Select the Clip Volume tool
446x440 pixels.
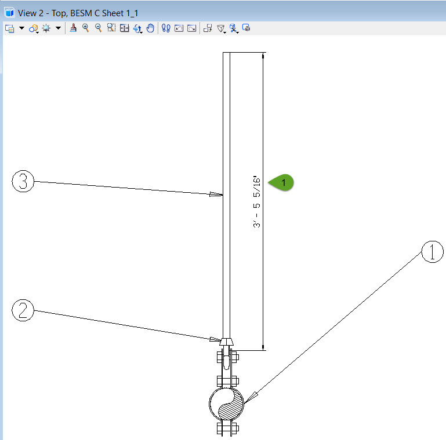coord(234,28)
